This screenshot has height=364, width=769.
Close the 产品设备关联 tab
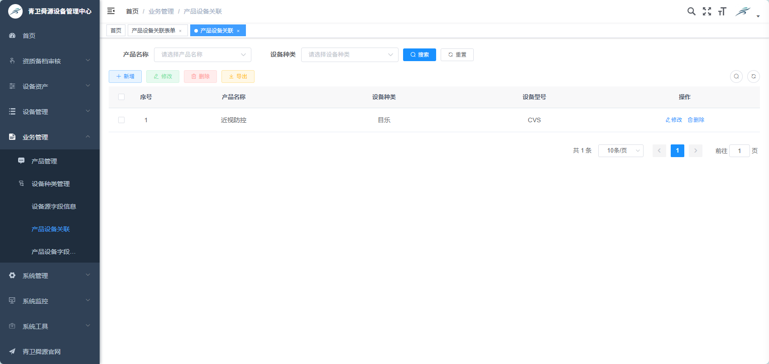tap(238, 31)
